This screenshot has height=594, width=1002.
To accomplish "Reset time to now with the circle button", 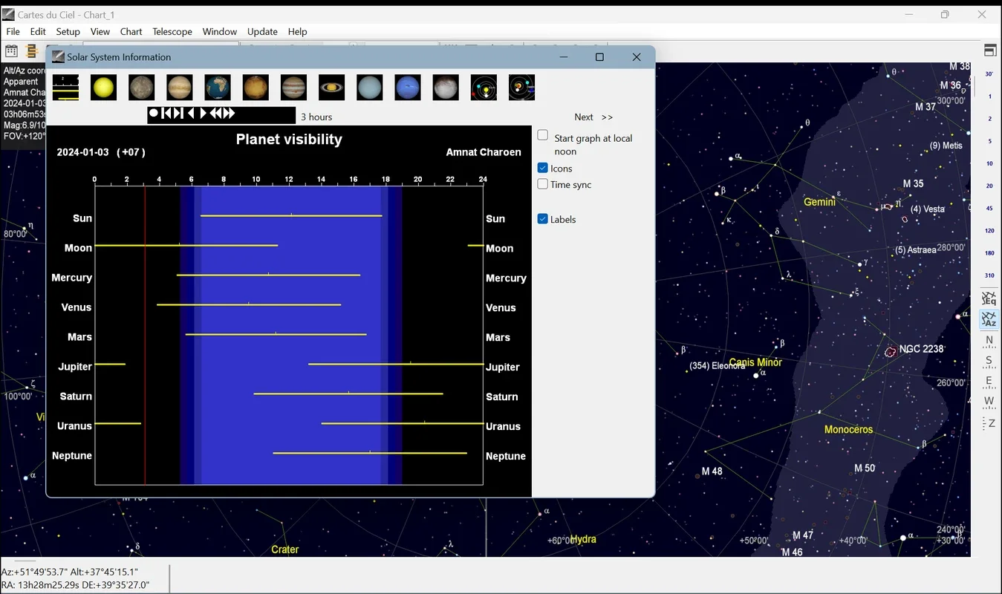I will pyautogui.click(x=154, y=114).
